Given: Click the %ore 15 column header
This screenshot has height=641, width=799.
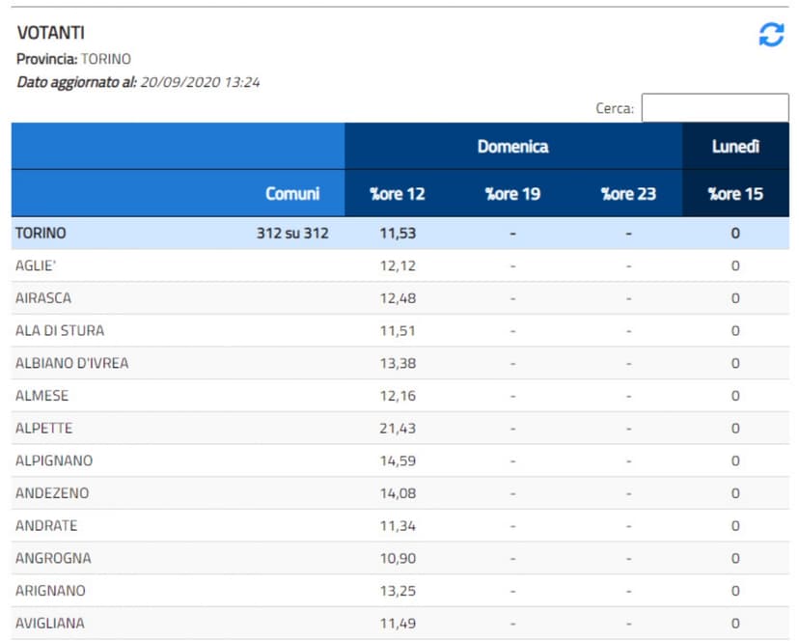Looking at the screenshot, I should tap(735, 194).
